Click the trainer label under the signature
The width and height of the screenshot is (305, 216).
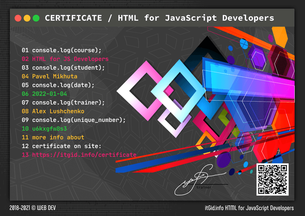point(204,187)
